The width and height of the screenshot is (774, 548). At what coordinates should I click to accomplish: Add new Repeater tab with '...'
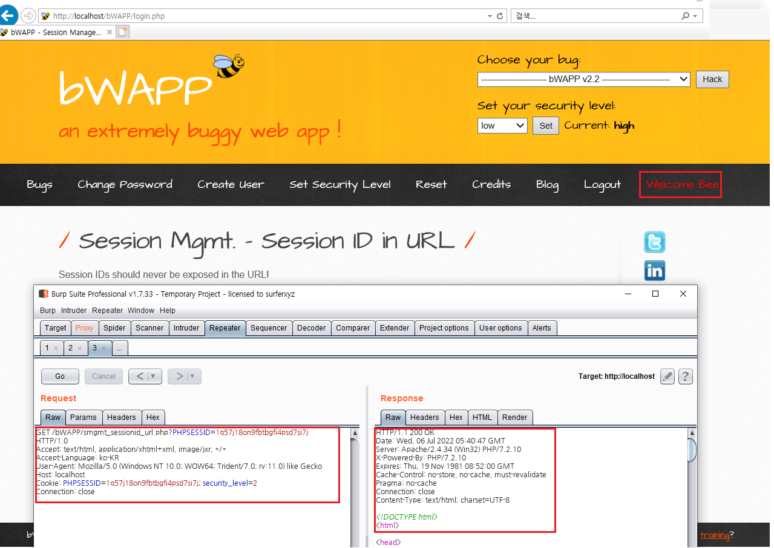pos(119,348)
